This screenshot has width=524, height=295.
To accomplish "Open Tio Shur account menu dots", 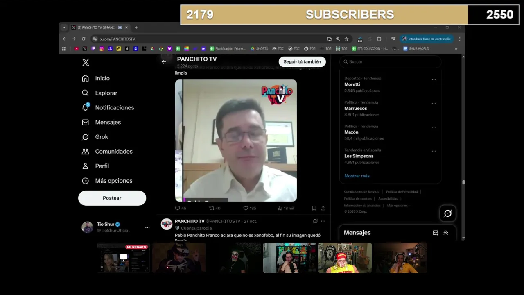I will click(147, 227).
